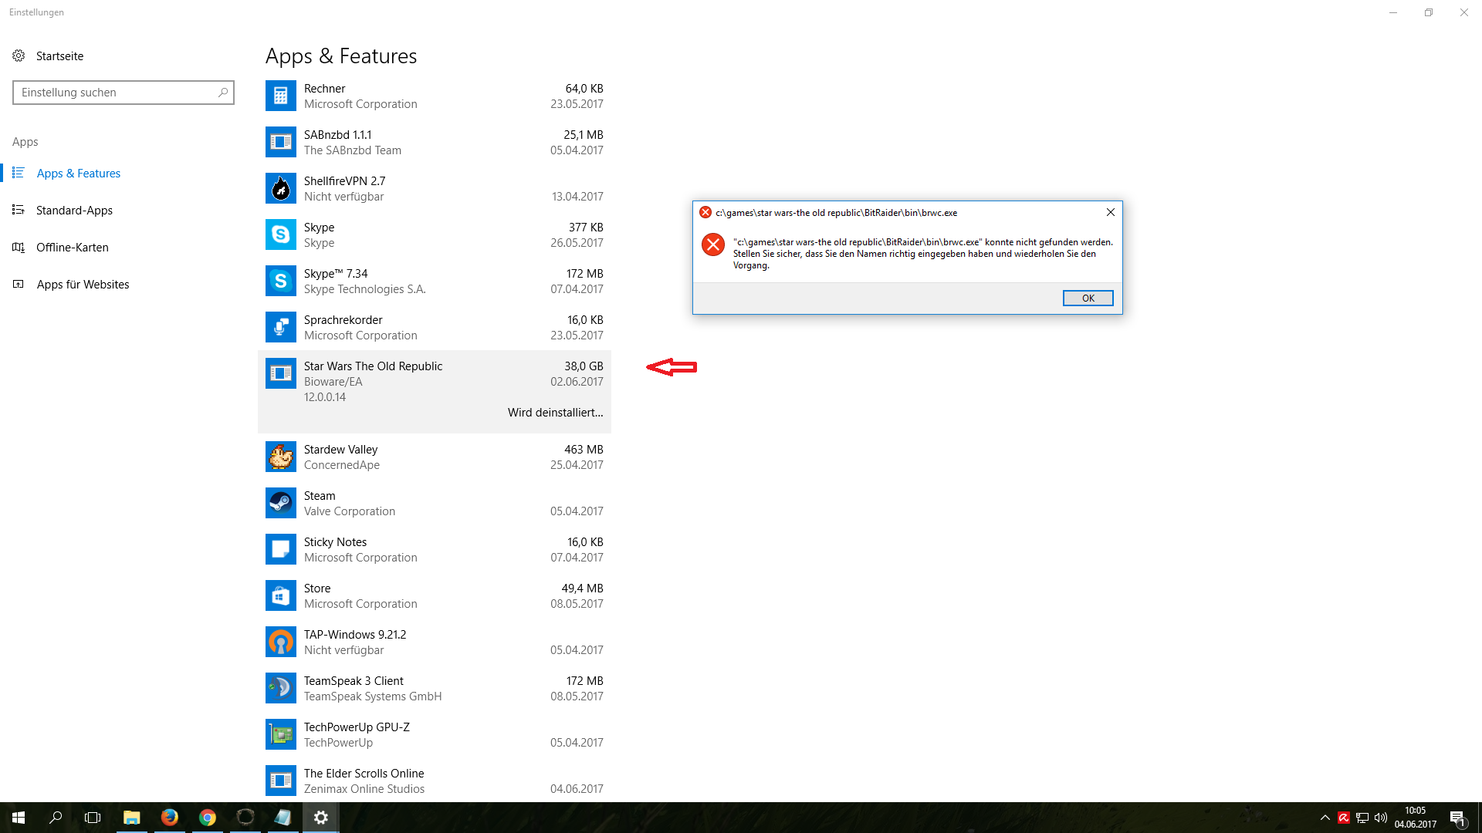Click the Apps für Websites icon
The height and width of the screenshot is (833, 1482).
tap(19, 284)
